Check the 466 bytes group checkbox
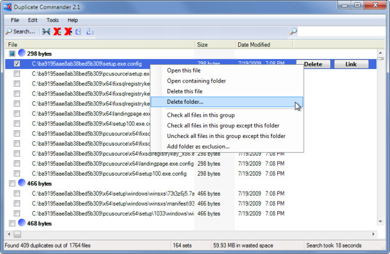Image resolution: width=390 pixels, height=254 pixels. (x=12, y=183)
